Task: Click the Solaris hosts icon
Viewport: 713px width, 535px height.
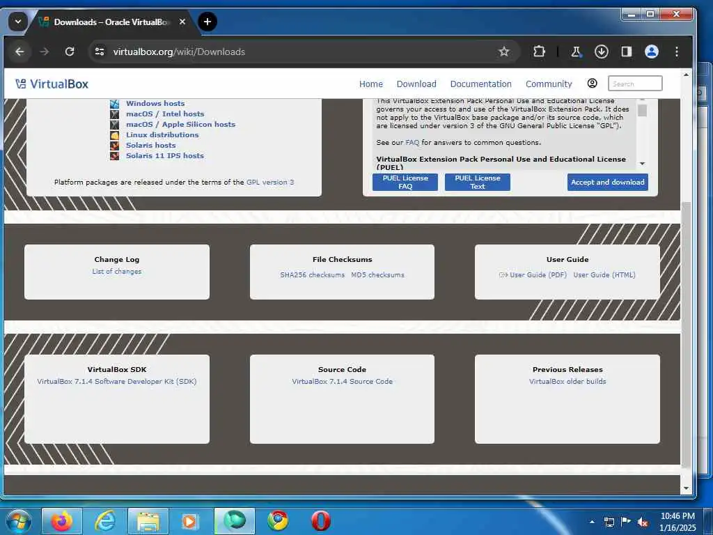Action: click(115, 146)
